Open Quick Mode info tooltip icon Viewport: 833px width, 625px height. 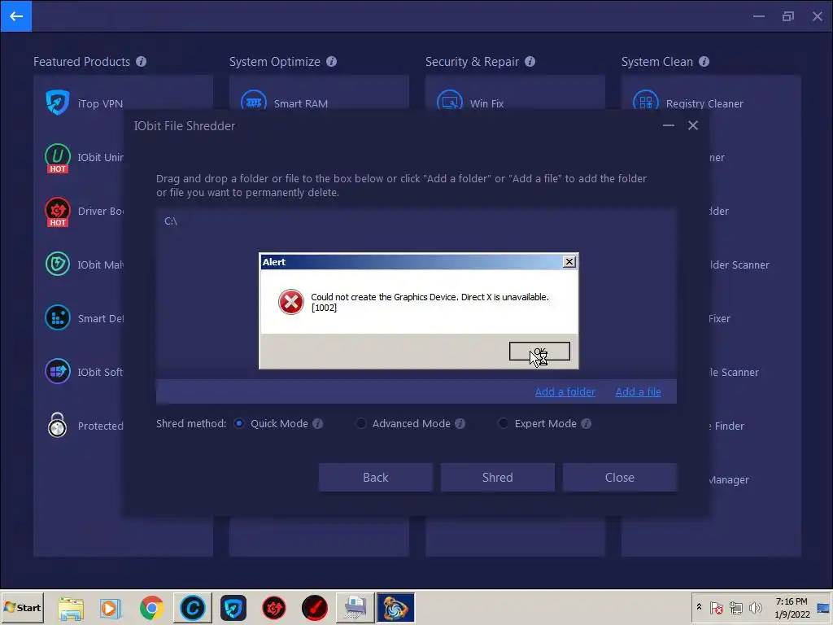point(318,423)
